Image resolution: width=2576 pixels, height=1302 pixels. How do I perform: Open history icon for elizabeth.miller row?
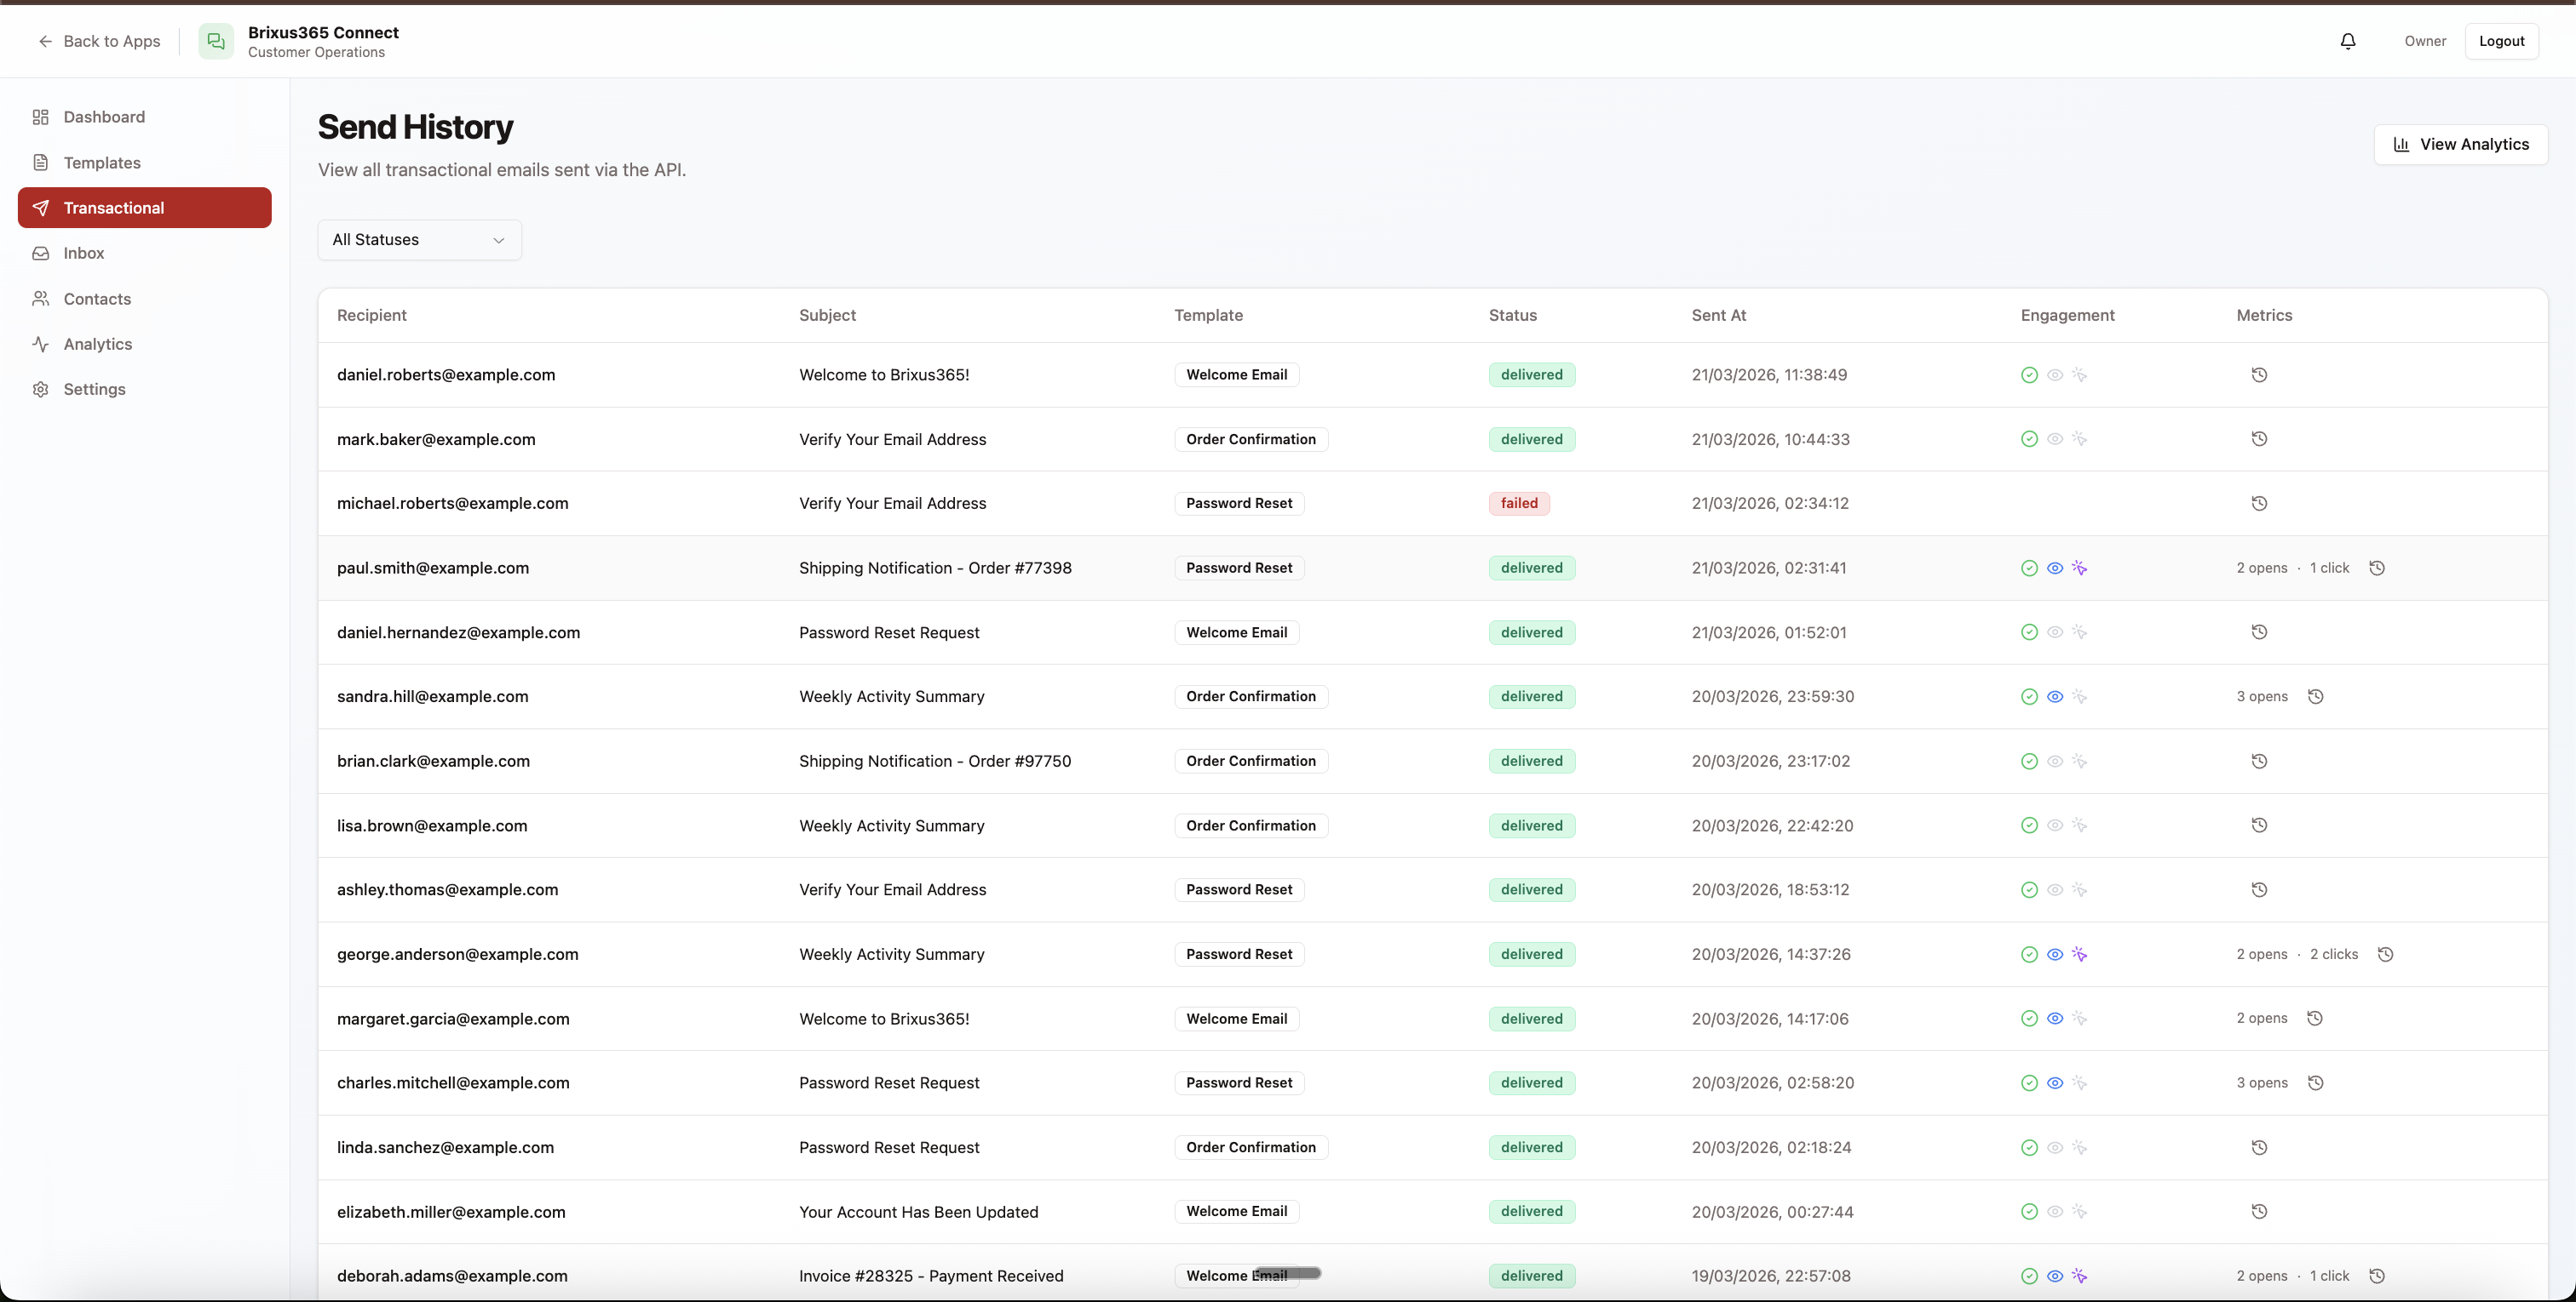[x=2259, y=1211]
